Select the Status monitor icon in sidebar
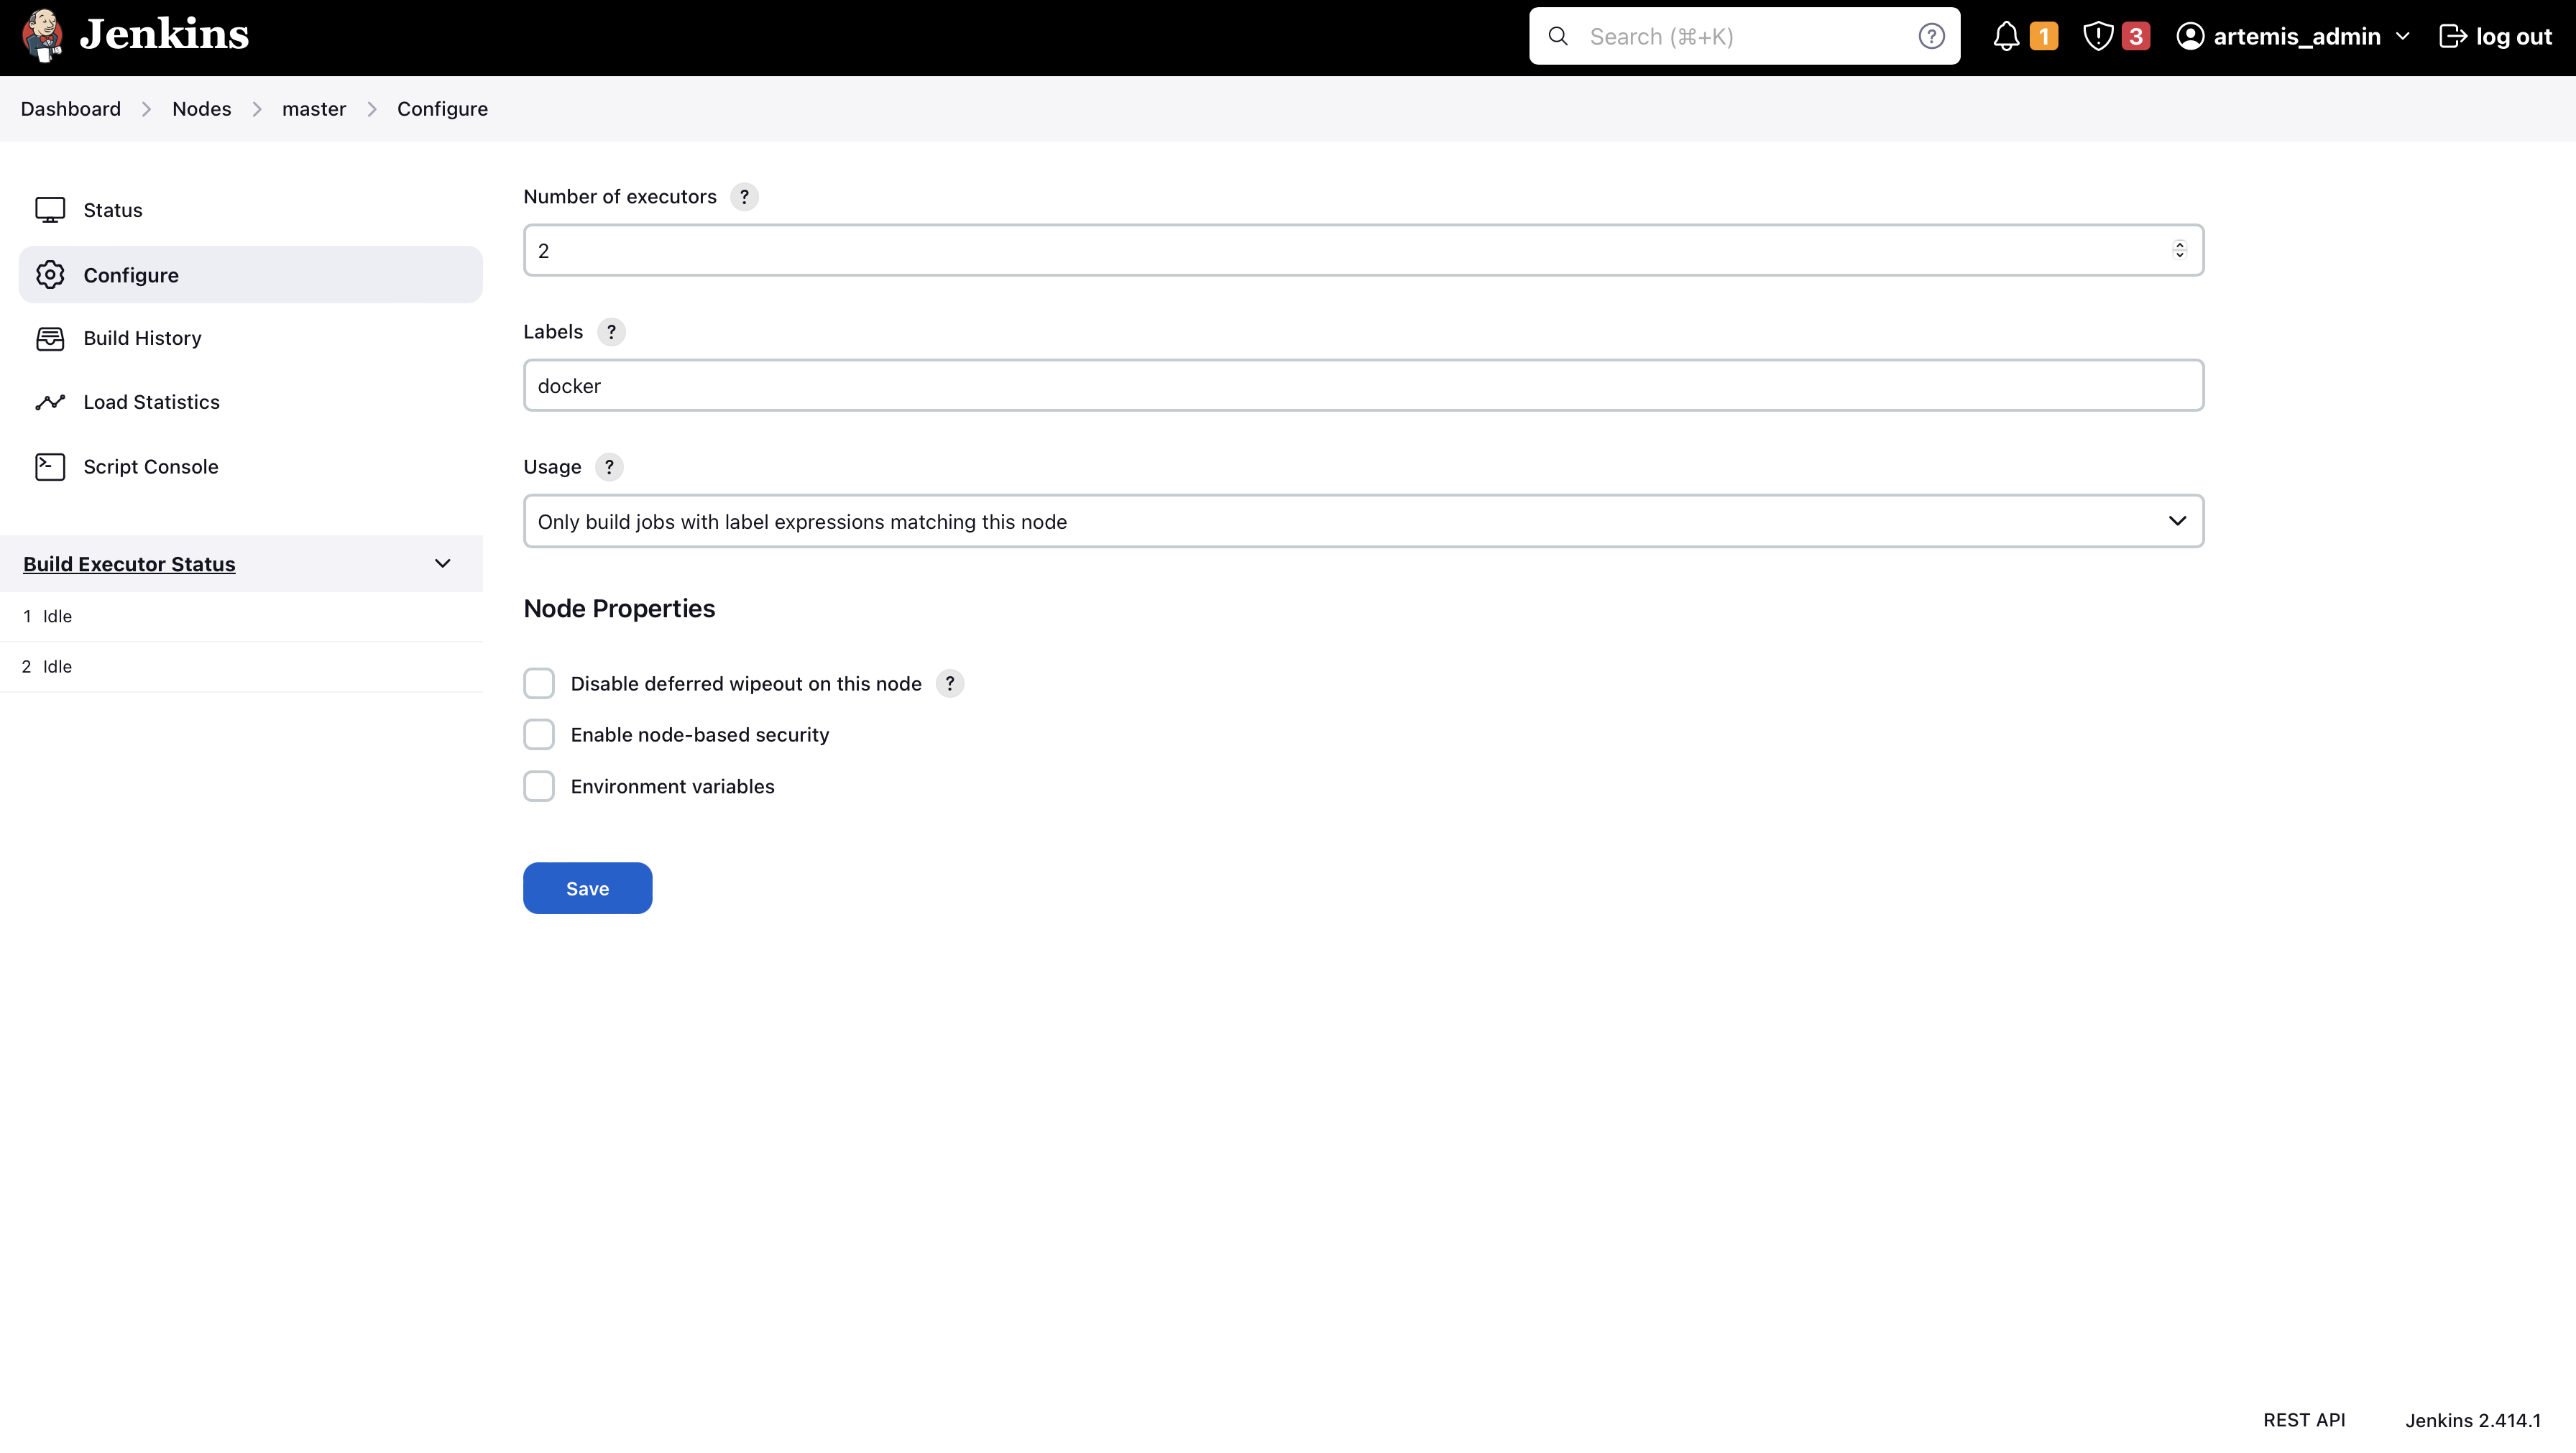 coord(51,209)
